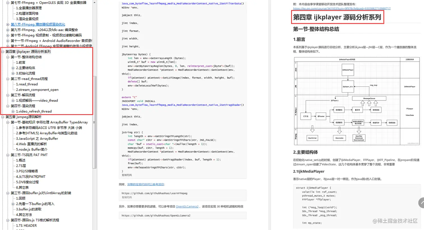The height and width of the screenshot is (230, 424).
Task: Collapse the 第三节-解码流程 node
Action: 8,95
